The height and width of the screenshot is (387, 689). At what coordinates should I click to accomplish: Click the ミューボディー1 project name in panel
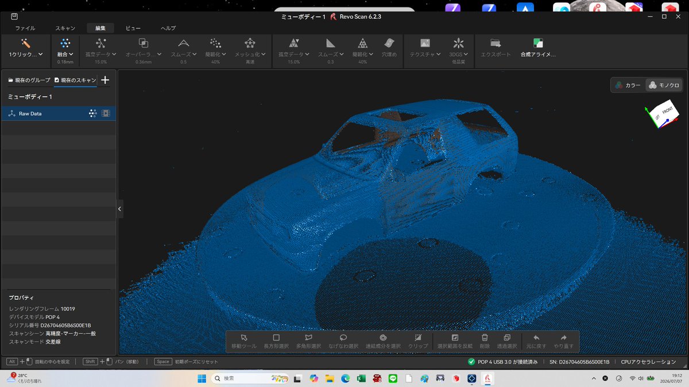pyautogui.click(x=30, y=97)
